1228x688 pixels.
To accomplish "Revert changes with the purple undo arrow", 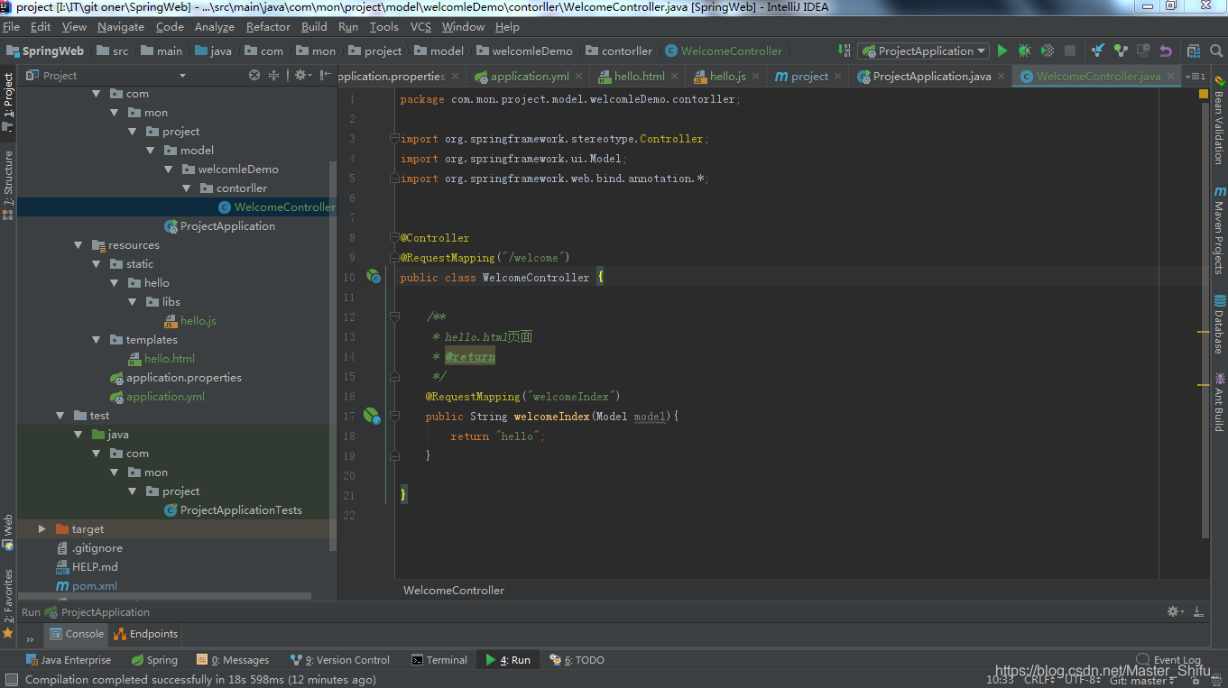I will click(1166, 51).
